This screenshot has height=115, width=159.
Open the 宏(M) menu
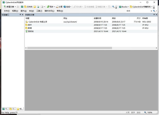[x=32, y=11]
